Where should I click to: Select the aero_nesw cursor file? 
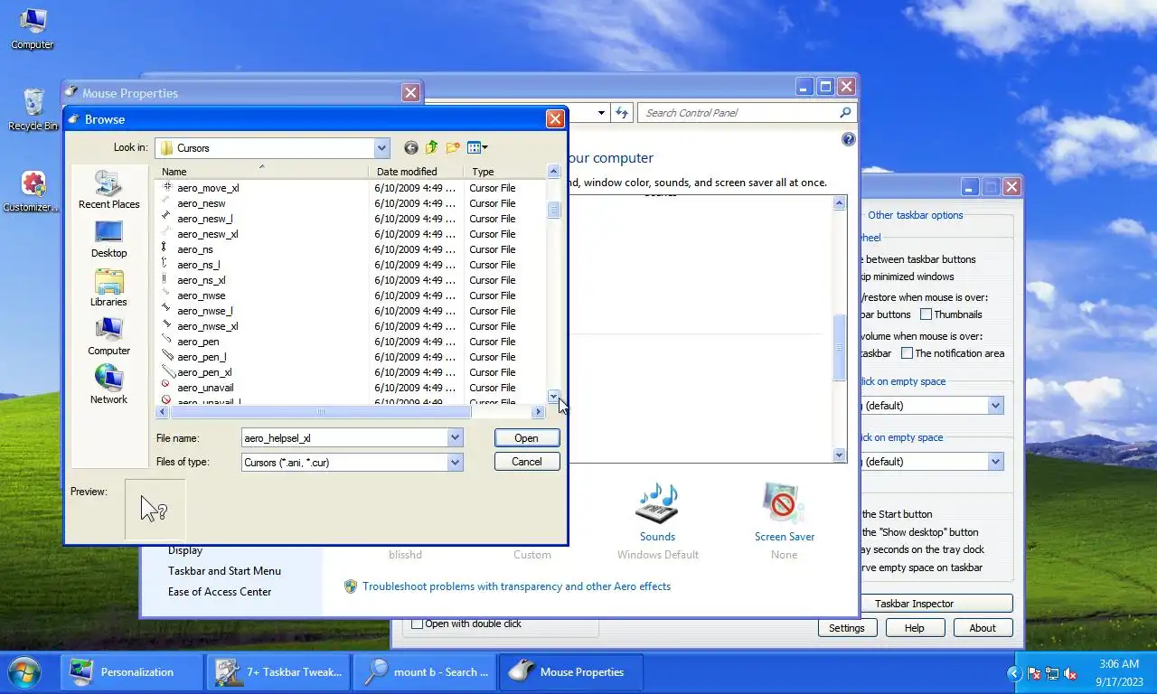coord(202,203)
